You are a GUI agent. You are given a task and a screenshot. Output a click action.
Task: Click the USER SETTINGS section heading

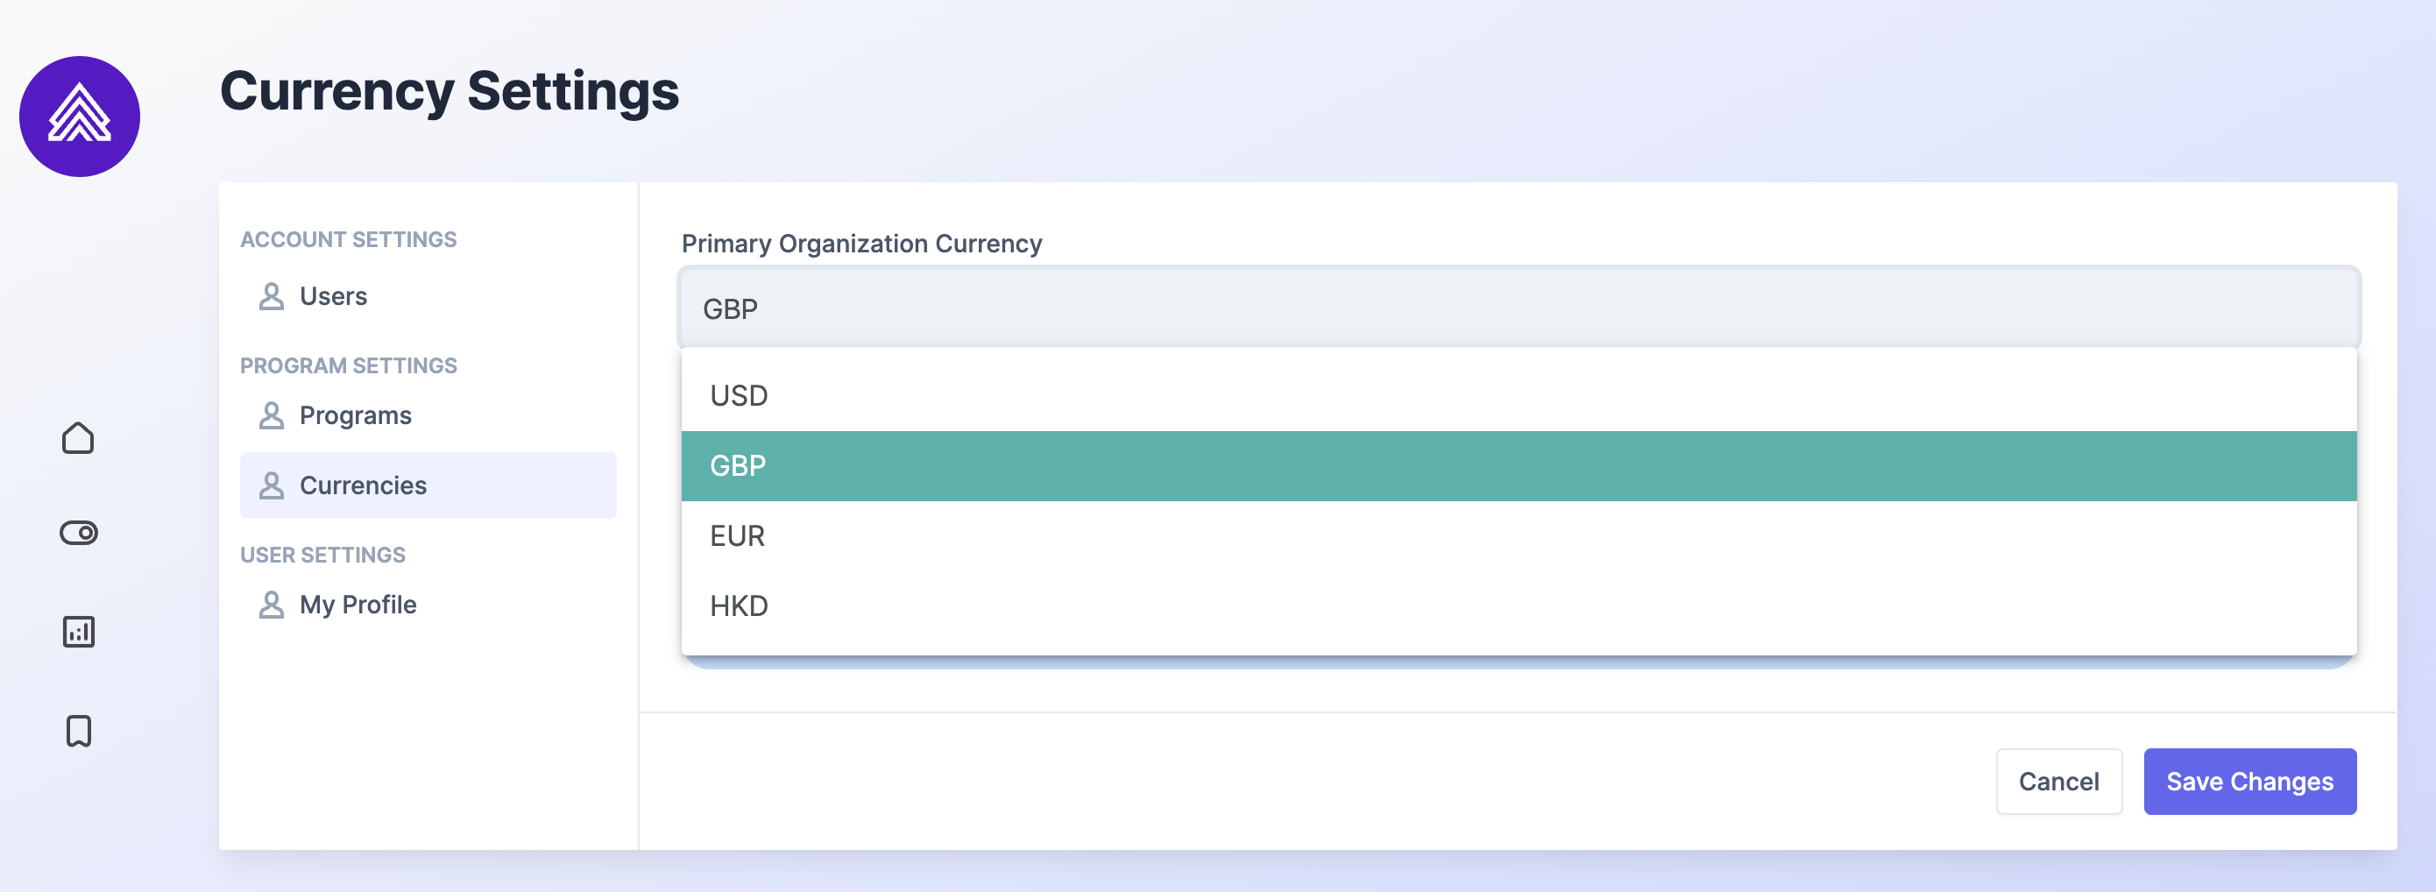click(x=322, y=555)
